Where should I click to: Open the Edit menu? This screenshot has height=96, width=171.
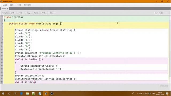point(11,5)
